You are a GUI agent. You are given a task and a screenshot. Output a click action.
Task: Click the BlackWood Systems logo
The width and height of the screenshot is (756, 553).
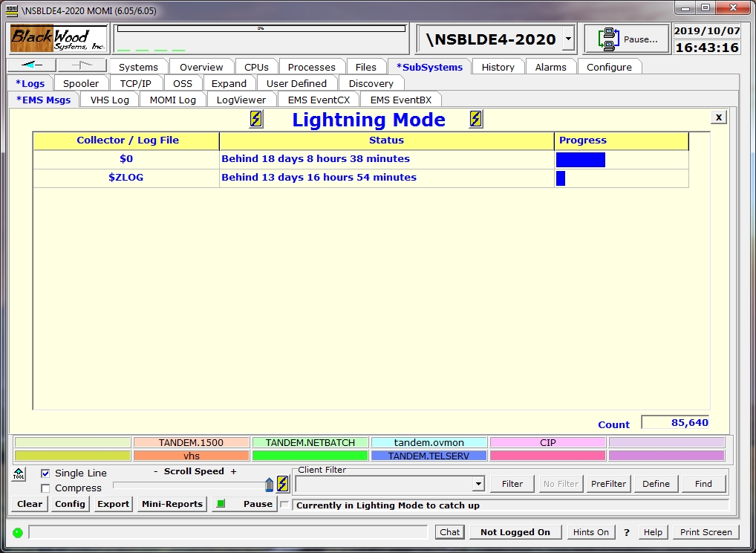tap(59, 39)
